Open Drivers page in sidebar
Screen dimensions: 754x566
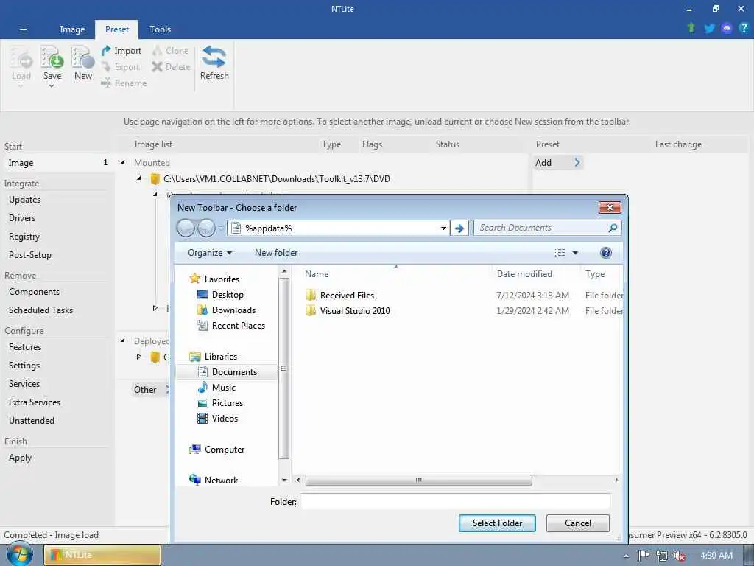click(x=22, y=218)
